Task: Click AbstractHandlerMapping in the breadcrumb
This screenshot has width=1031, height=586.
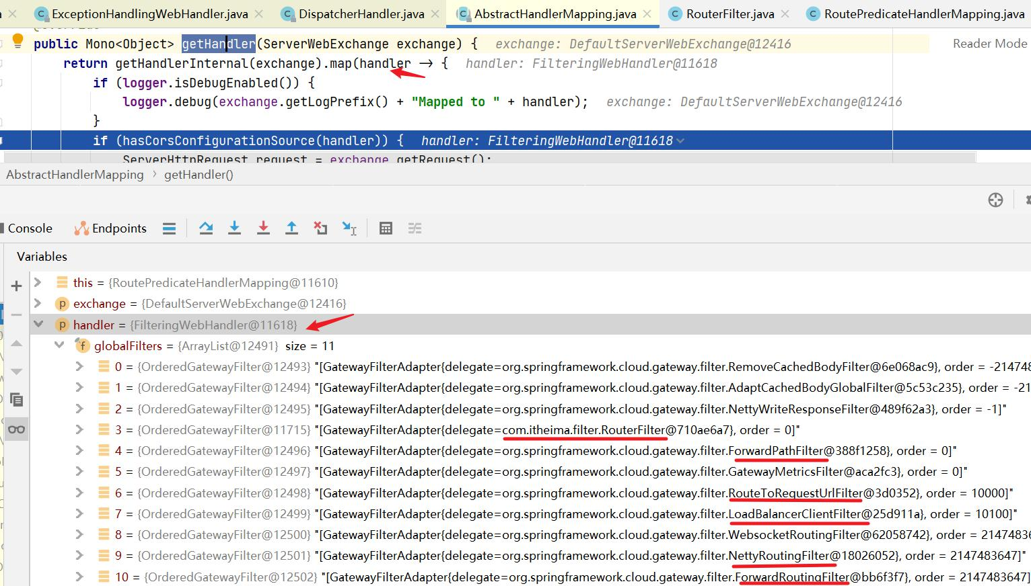Action: (75, 175)
